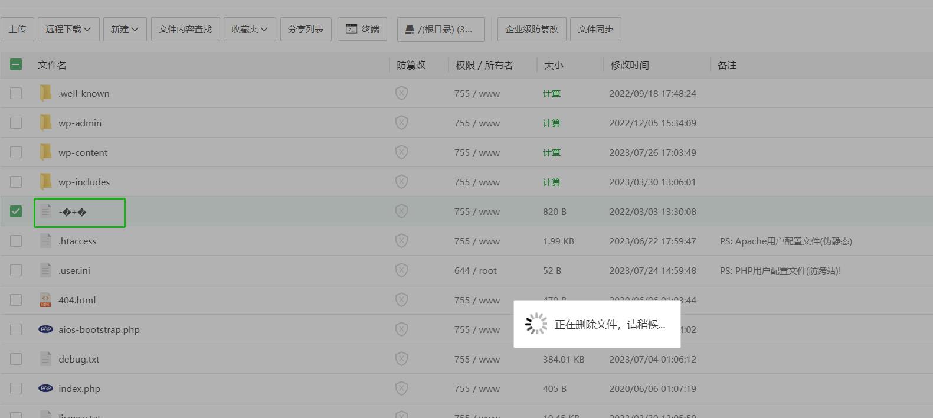
Task: Click the wp-admin folder icon
Action: click(x=45, y=123)
